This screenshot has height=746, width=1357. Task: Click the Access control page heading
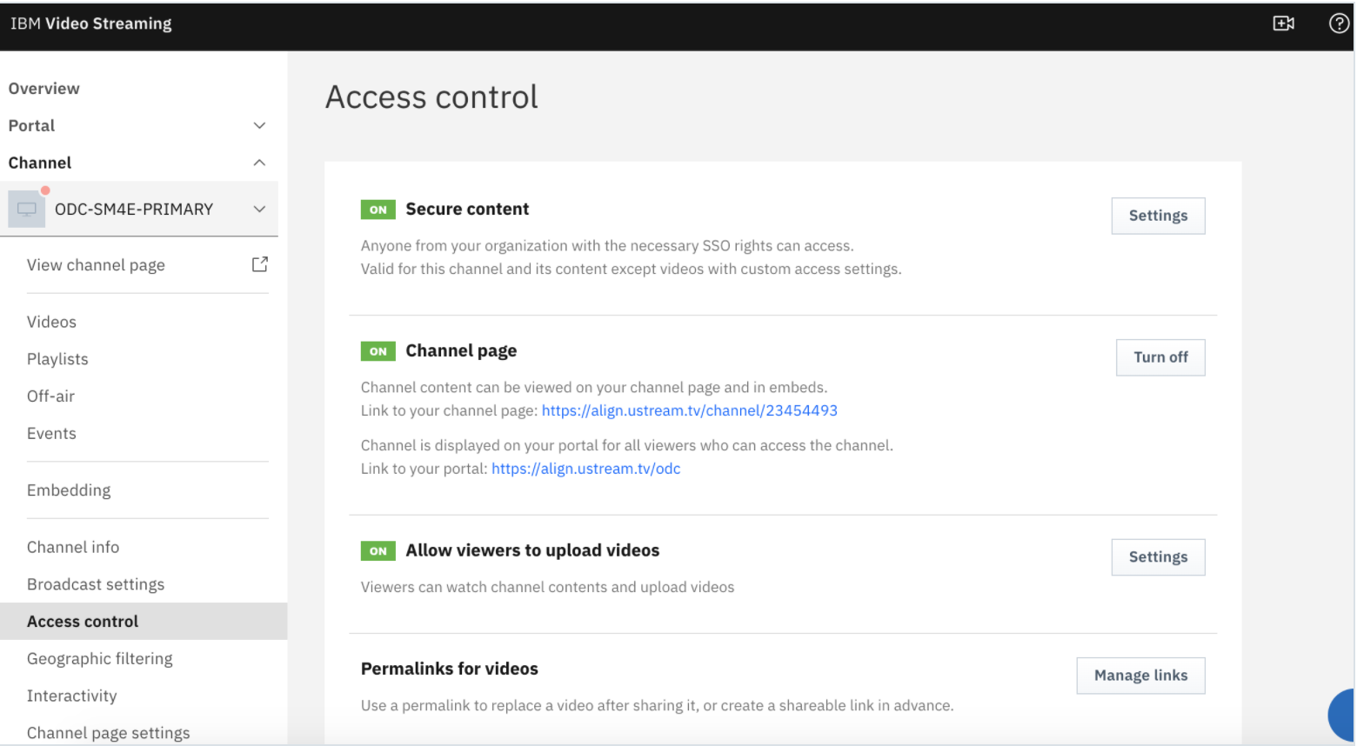[x=431, y=97]
